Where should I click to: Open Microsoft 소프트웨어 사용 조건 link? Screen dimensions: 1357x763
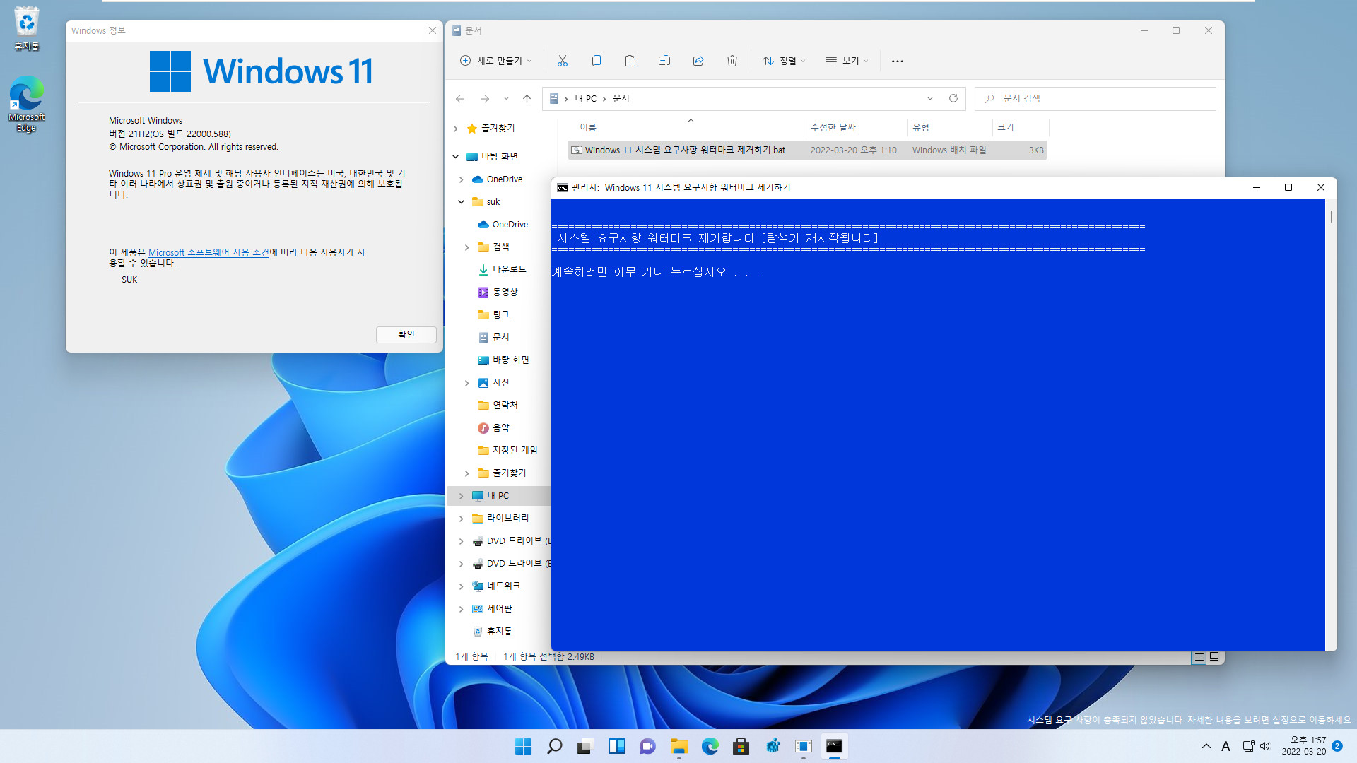coord(208,252)
